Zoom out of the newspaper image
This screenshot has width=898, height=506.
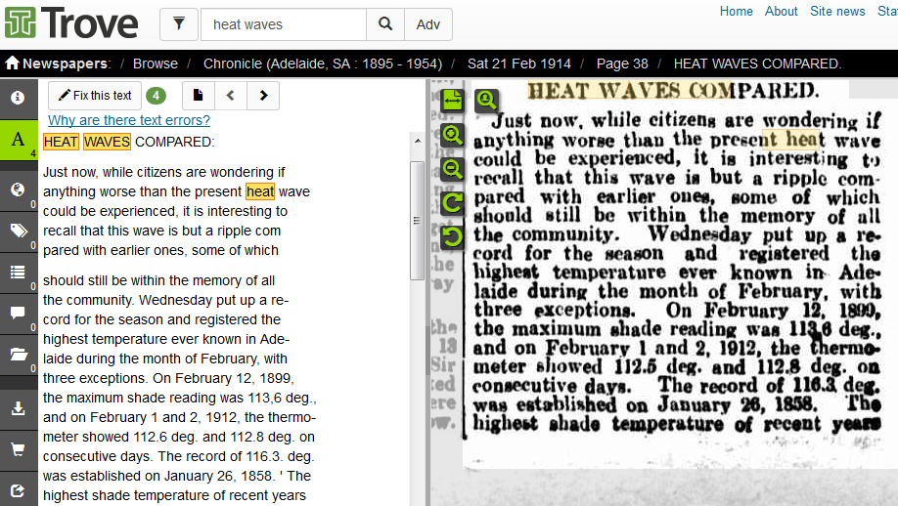coord(452,169)
